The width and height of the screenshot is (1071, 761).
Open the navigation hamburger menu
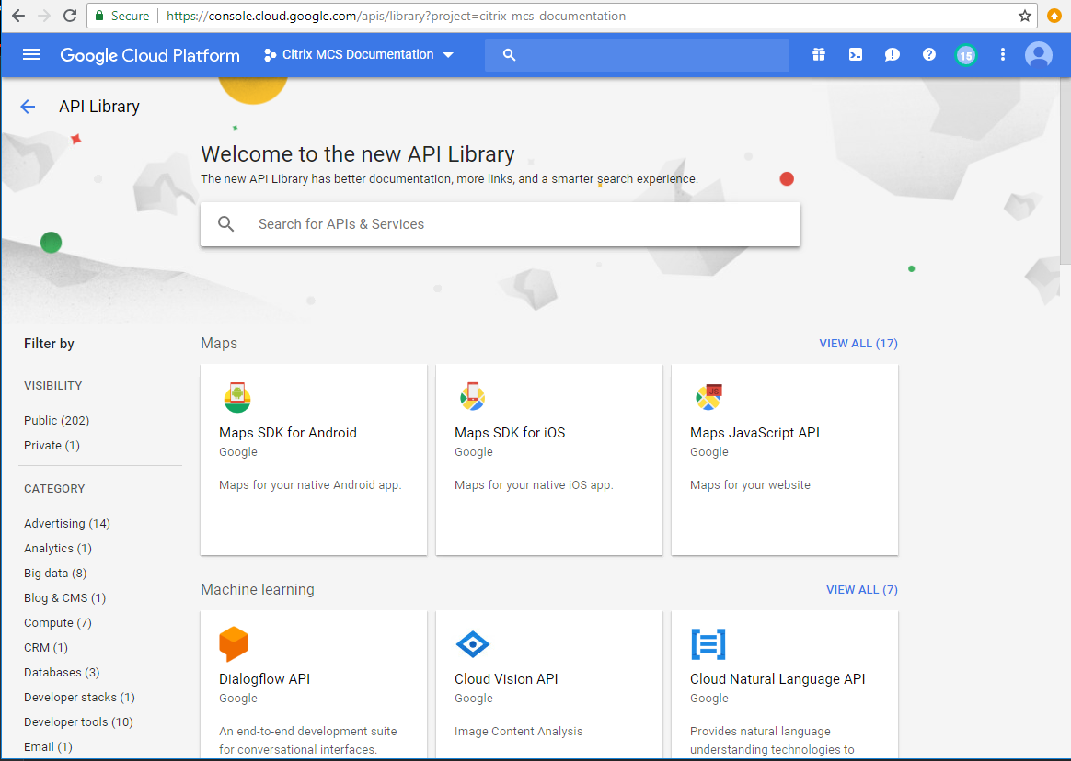[30, 54]
